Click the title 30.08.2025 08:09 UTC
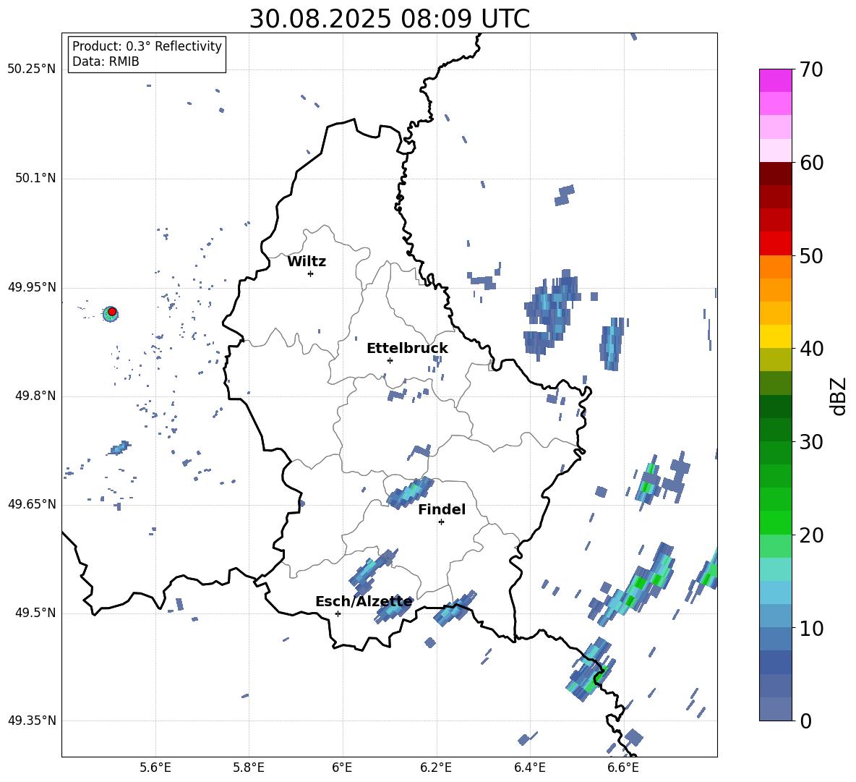Screen dimensions: 856x782 [x=389, y=19]
